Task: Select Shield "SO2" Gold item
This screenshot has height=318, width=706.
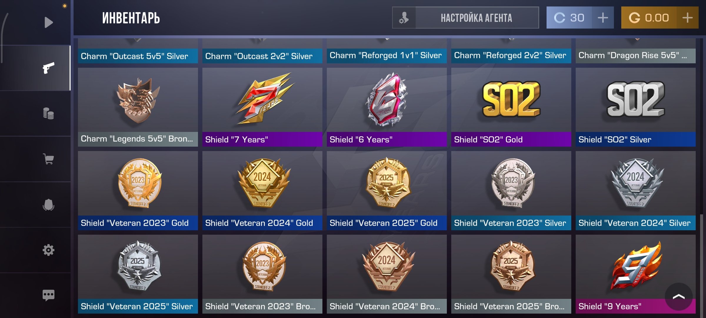Action: click(511, 107)
